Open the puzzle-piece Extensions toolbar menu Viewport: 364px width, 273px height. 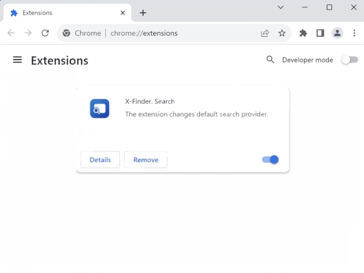[303, 33]
